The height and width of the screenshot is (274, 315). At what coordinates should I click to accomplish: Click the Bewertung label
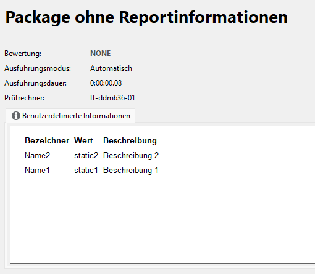(x=23, y=54)
